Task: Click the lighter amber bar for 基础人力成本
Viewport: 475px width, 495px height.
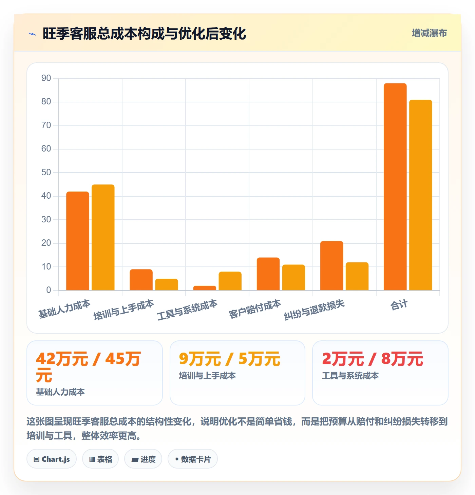Action: point(103,237)
